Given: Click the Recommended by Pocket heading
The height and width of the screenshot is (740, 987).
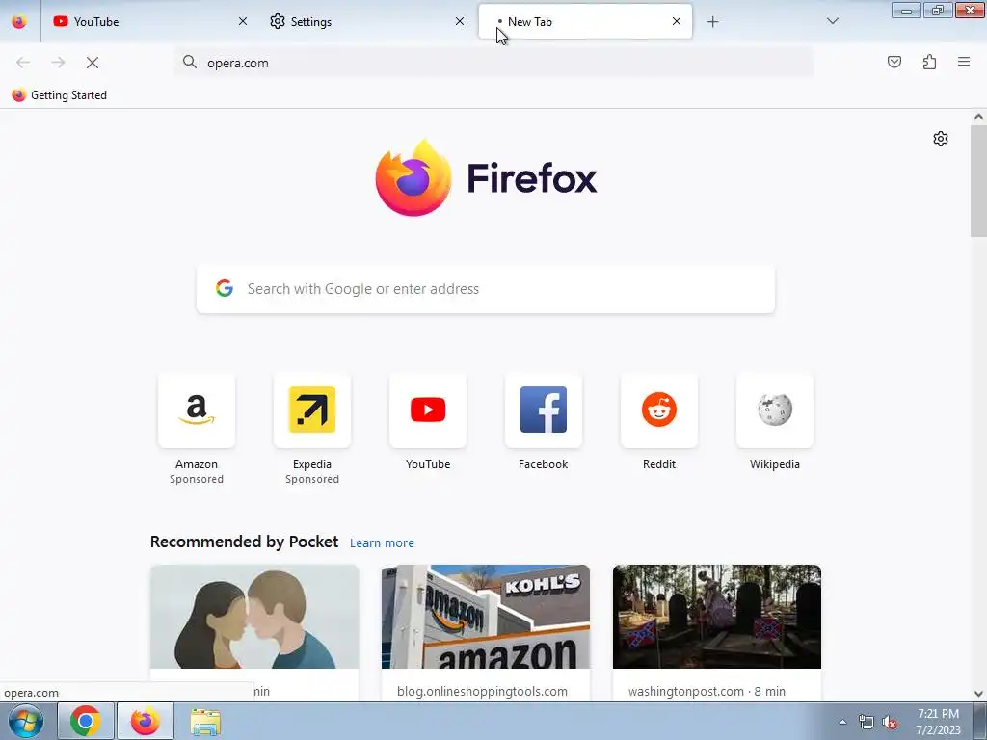Looking at the screenshot, I should (x=244, y=542).
